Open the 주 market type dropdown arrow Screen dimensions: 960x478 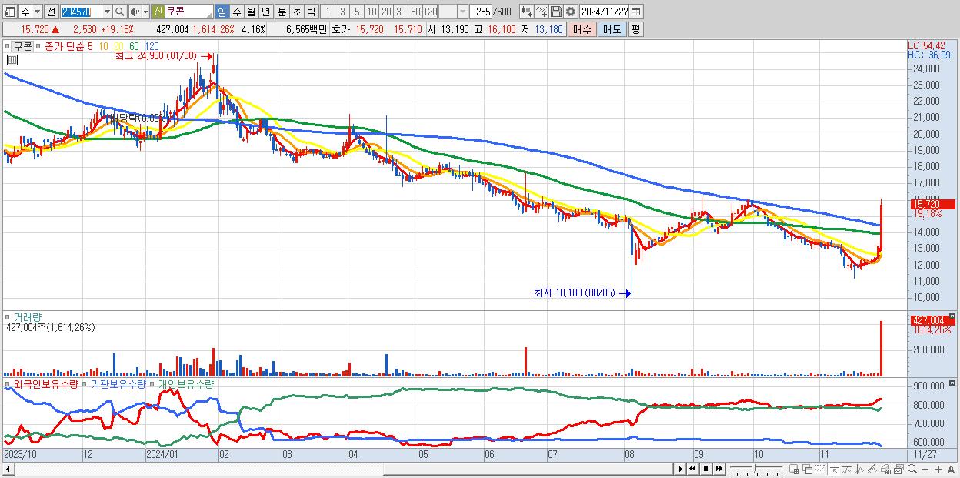[x=37, y=12]
